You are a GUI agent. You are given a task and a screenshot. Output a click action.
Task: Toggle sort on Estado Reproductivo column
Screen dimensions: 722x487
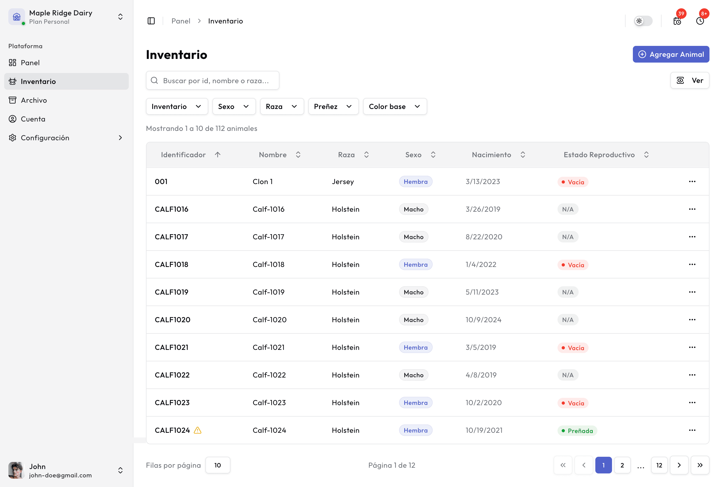pyautogui.click(x=646, y=155)
